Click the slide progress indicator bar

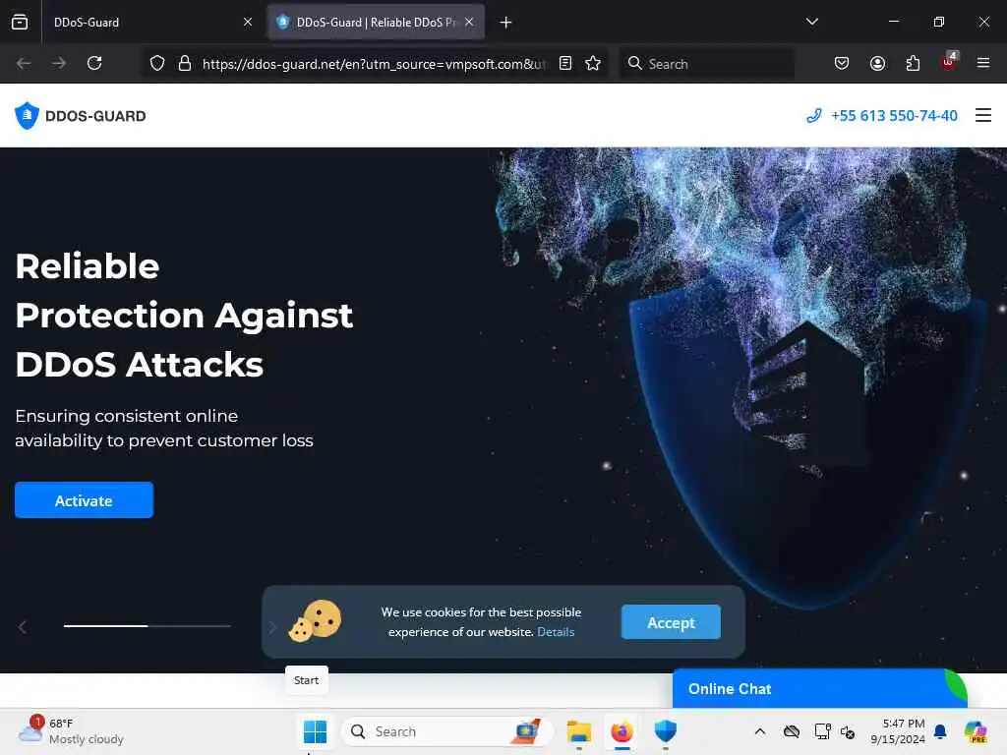(x=148, y=626)
